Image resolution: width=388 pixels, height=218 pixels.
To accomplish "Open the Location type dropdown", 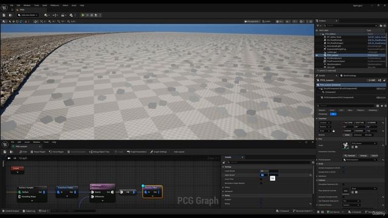I will tap(325, 123).
